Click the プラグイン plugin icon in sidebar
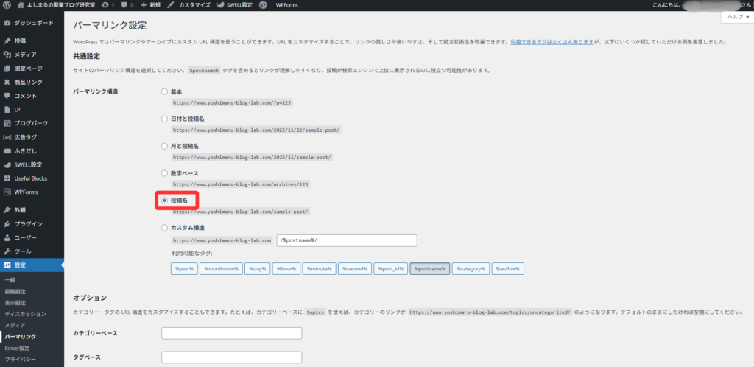754x367 pixels. click(7, 223)
